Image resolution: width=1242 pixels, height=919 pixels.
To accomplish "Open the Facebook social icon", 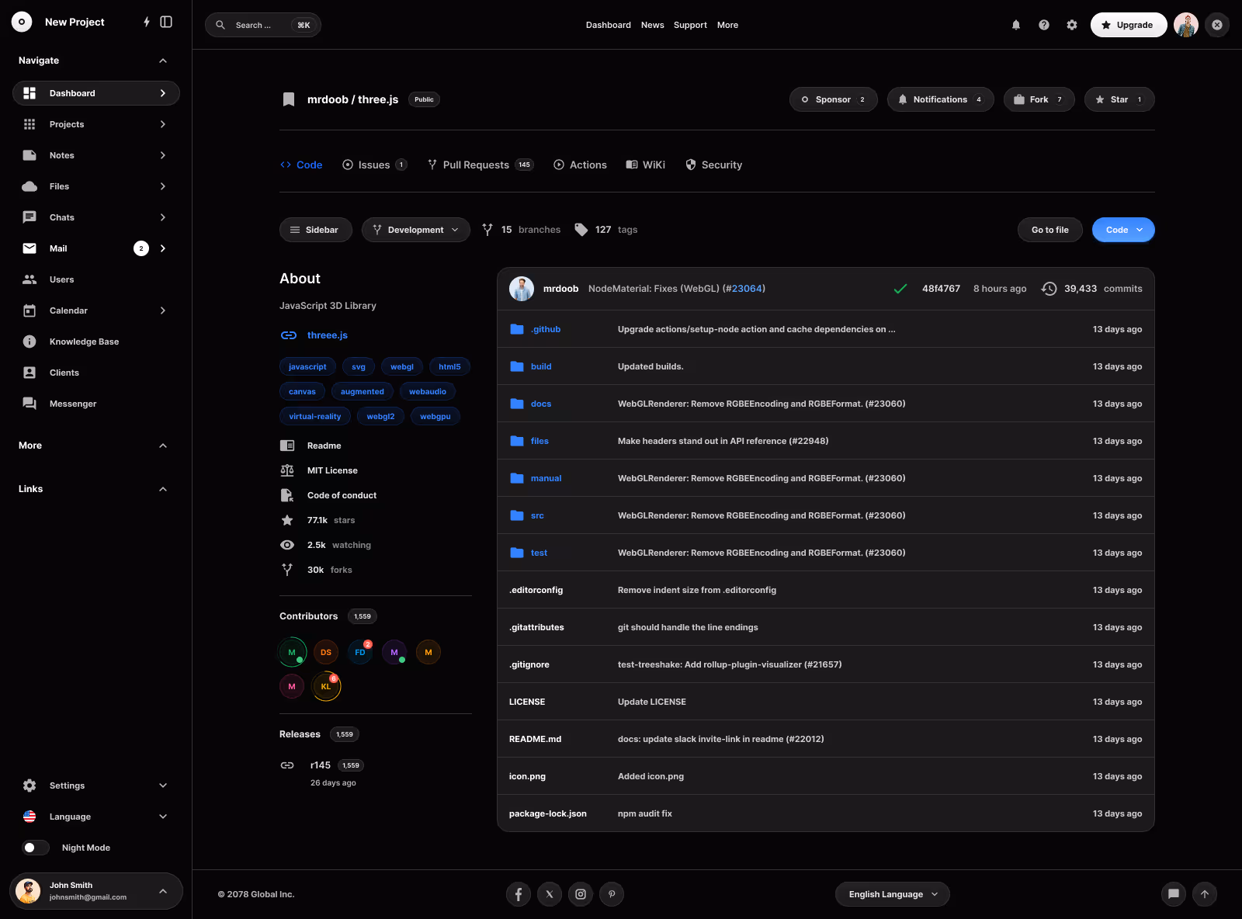I will click(x=519, y=894).
